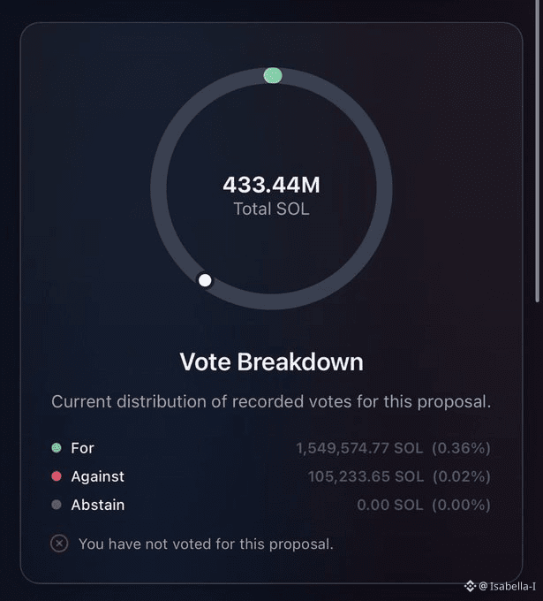Click the You have not voted message
This screenshot has width=543, height=601.
[206, 544]
